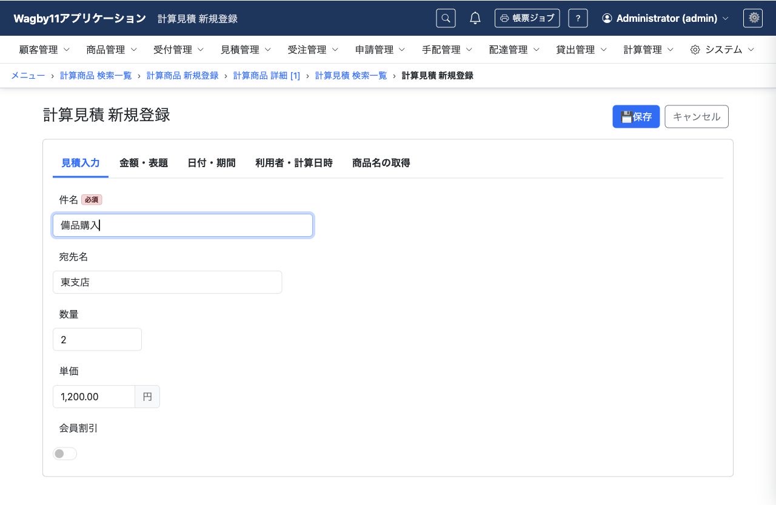Click the help question mark icon
The width and height of the screenshot is (776, 505).
[x=578, y=18]
